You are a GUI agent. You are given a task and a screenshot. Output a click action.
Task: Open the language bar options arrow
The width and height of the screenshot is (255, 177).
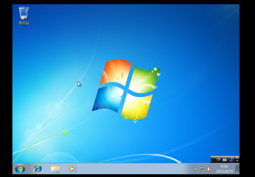tap(237, 161)
